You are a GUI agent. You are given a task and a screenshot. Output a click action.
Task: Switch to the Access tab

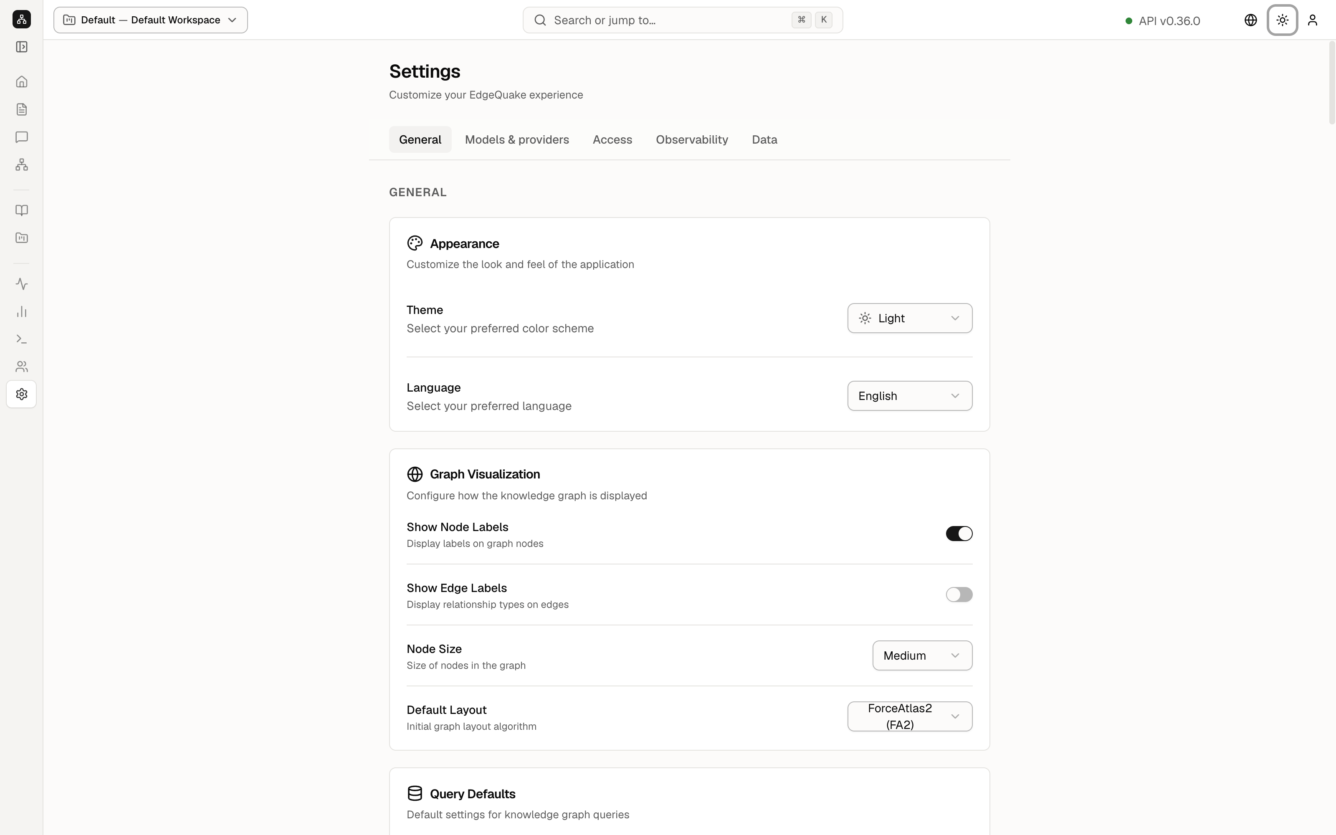pos(612,140)
